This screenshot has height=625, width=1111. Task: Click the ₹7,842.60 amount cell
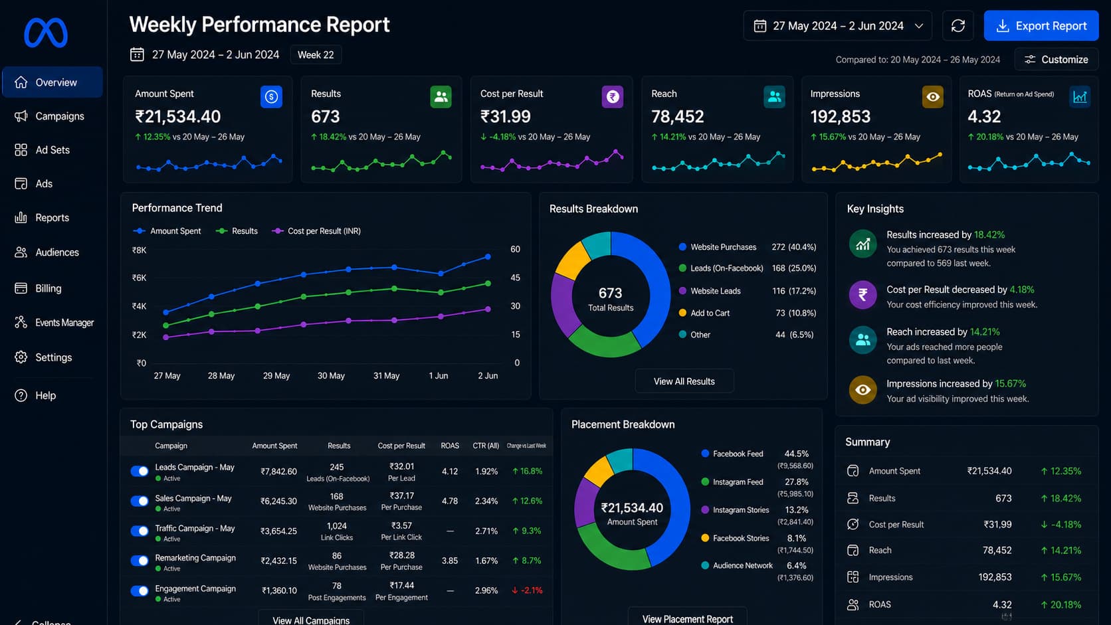[x=278, y=472]
